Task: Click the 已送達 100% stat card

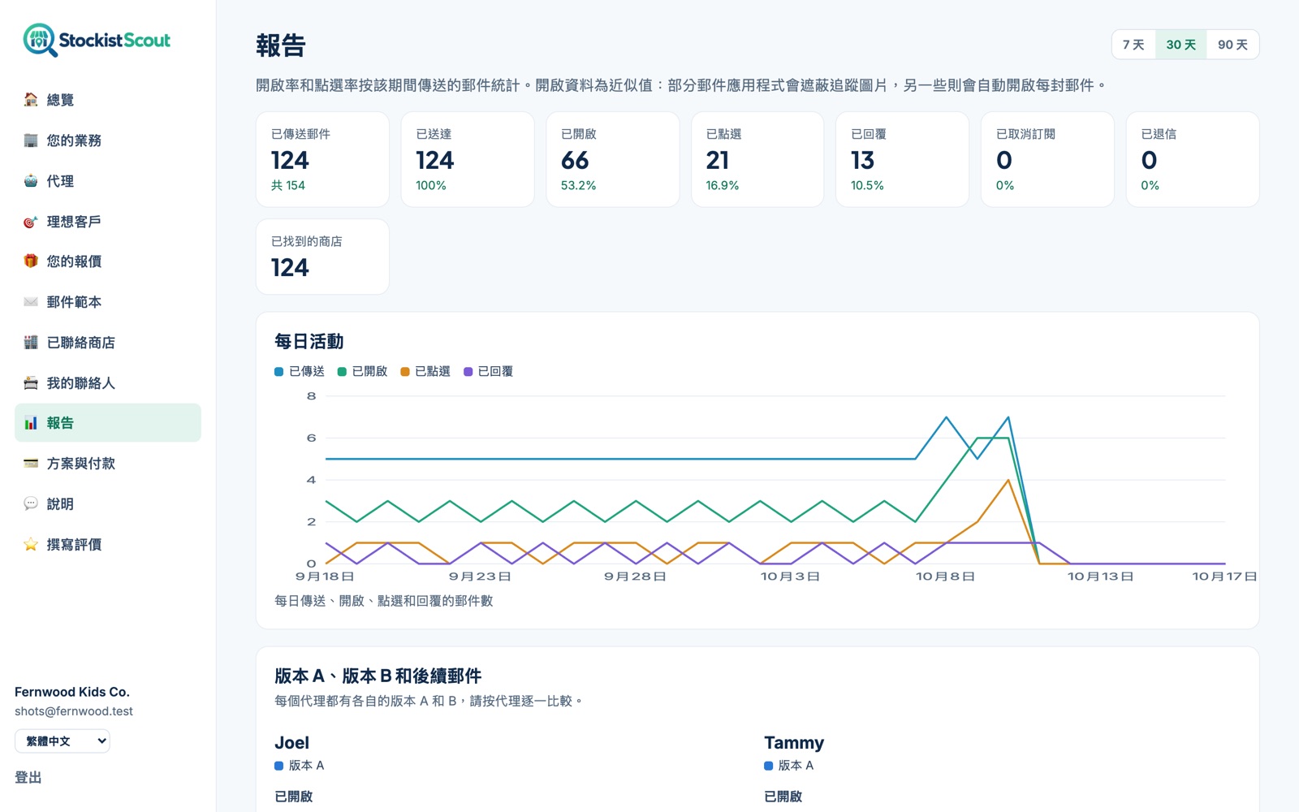Action: [468, 159]
